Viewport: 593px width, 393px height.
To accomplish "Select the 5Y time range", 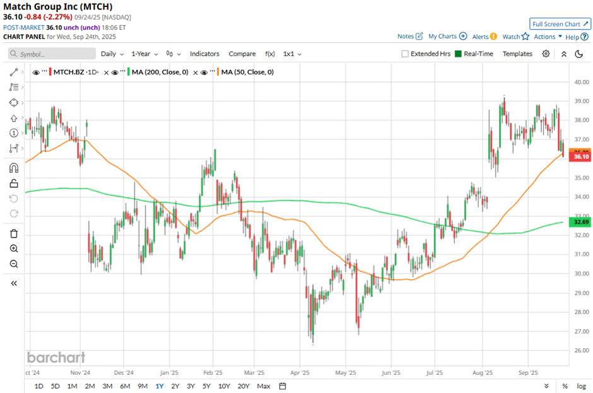I will tap(206, 386).
